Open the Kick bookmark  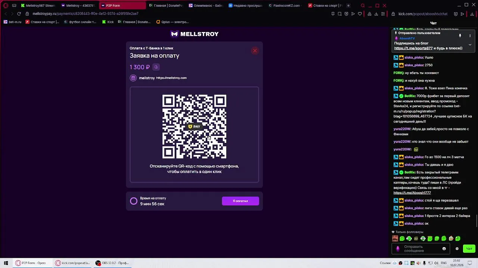coord(108,22)
